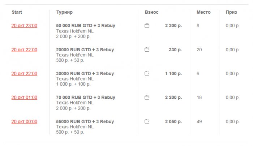Click the Приз column header
Screen dimensions: 253x146
pos(231,12)
